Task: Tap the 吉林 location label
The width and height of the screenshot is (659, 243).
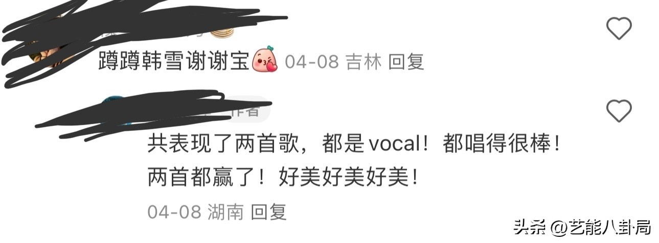Action: tap(364, 62)
